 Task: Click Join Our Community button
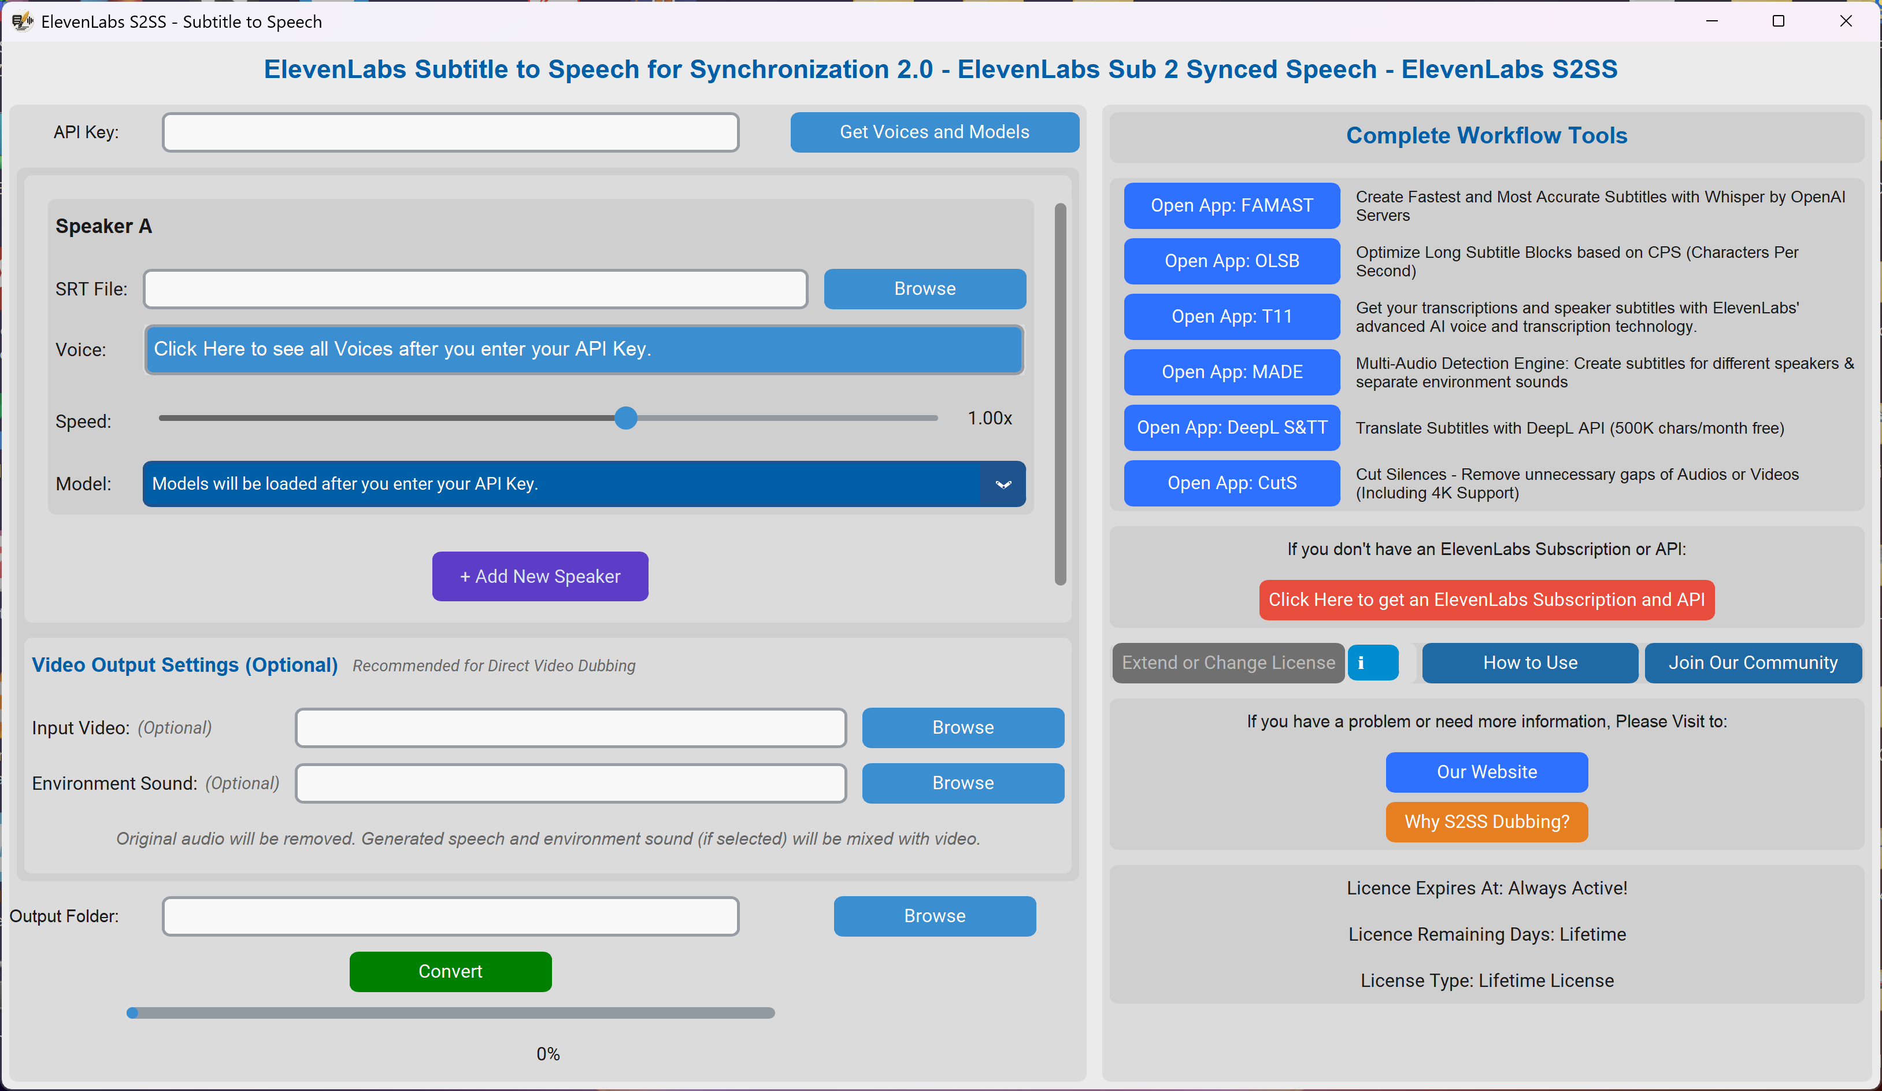pos(1752,663)
